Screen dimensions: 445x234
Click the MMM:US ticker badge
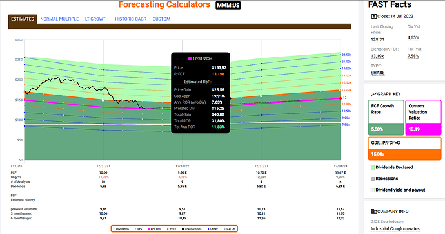tap(228, 5)
